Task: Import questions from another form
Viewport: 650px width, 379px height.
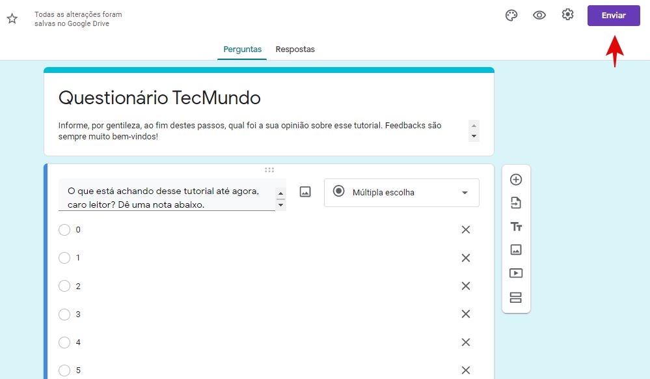Action: pyautogui.click(x=516, y=203)
